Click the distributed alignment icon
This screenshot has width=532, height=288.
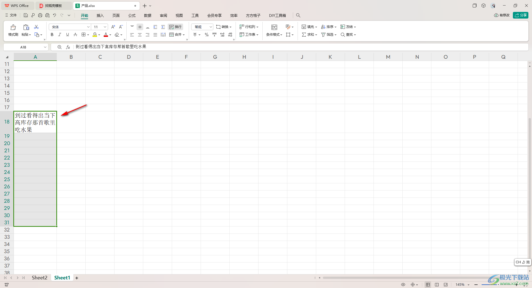[x=163, y=35]
